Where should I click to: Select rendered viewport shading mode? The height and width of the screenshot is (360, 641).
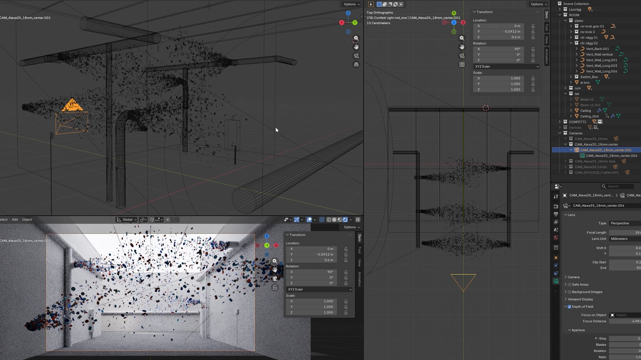(345, 220)
